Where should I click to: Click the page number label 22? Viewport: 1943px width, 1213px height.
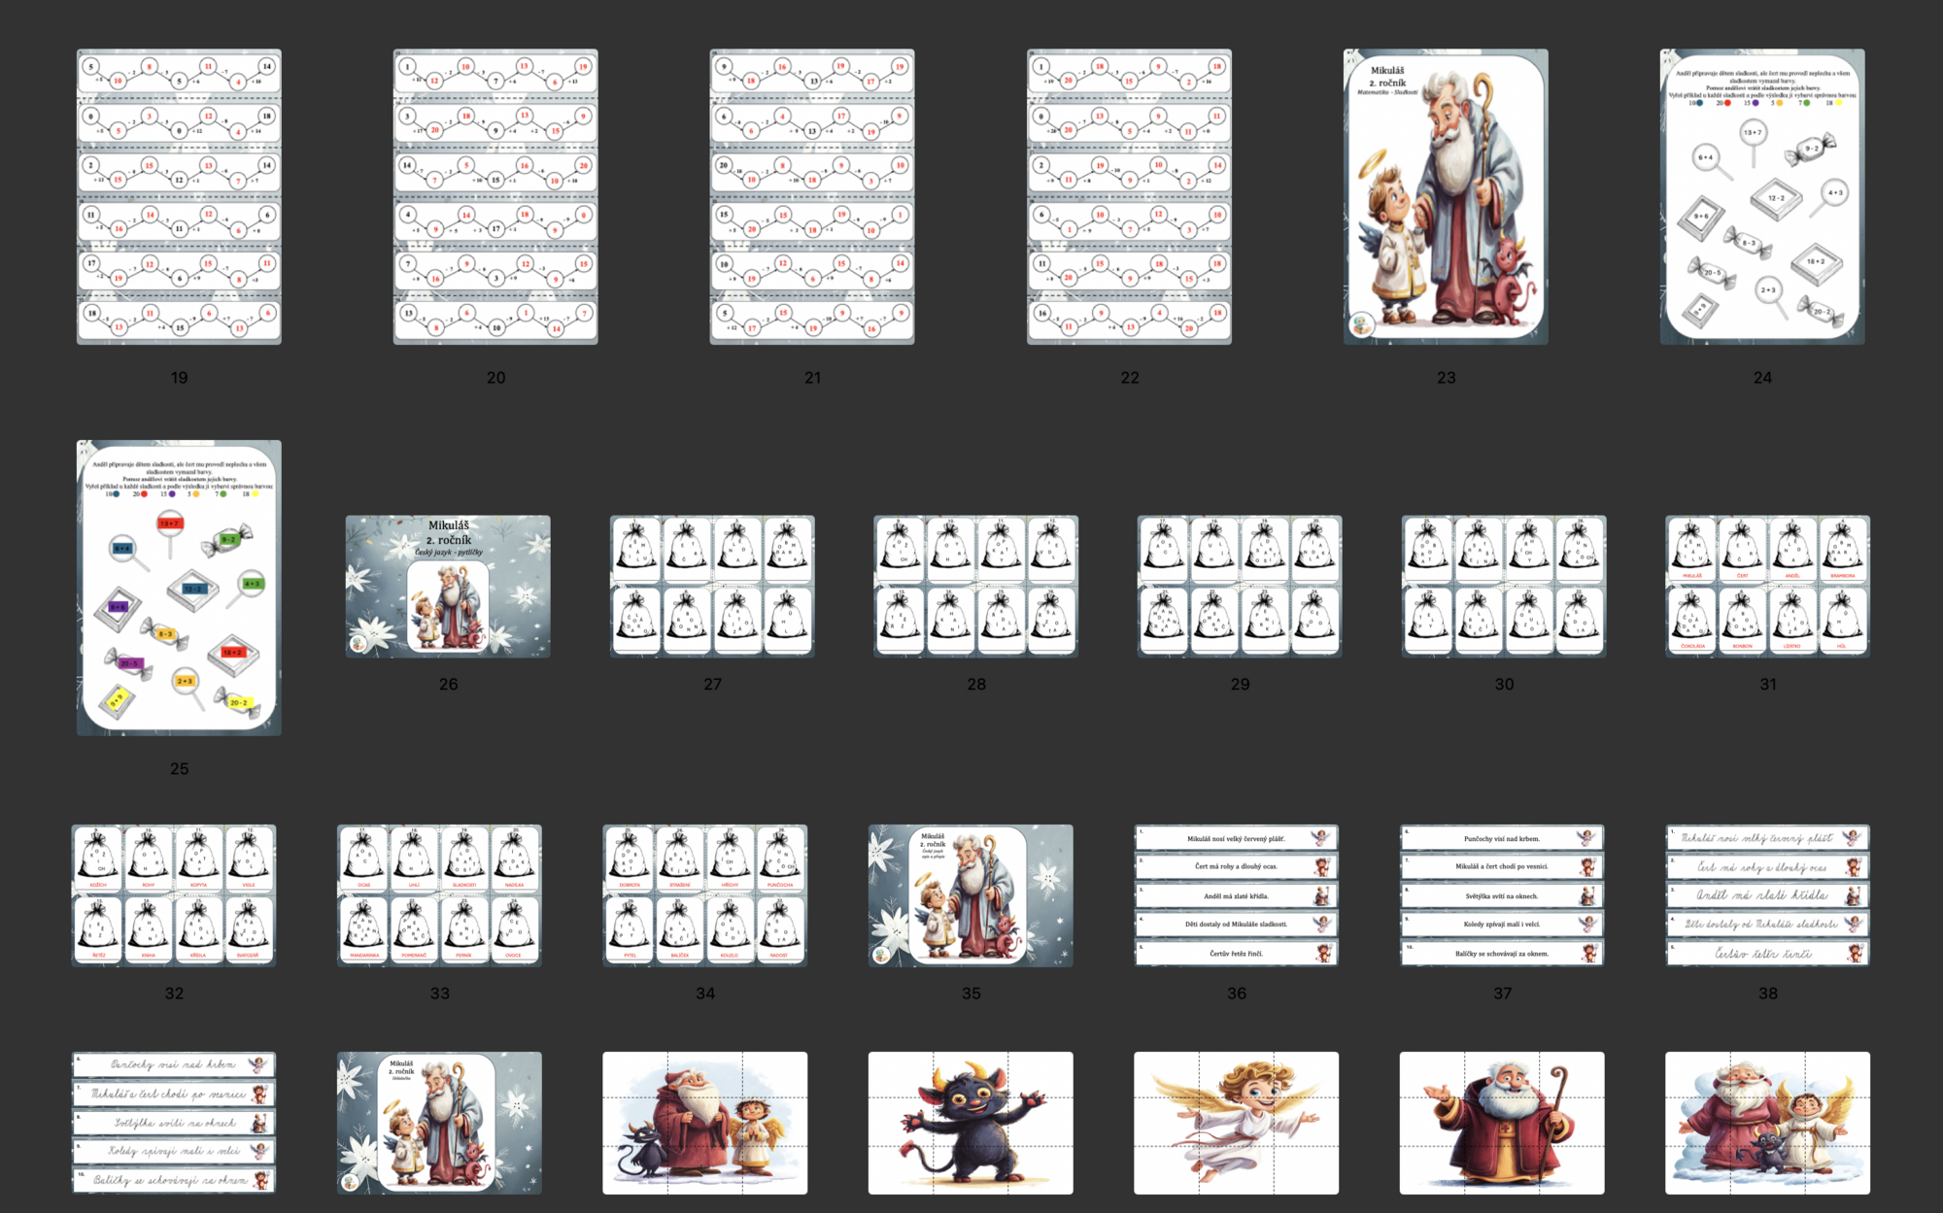click(x=1129, y=378)
